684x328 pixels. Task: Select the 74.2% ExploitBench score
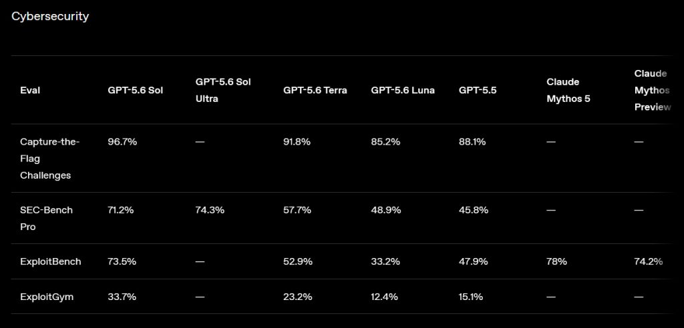[649, 261]
